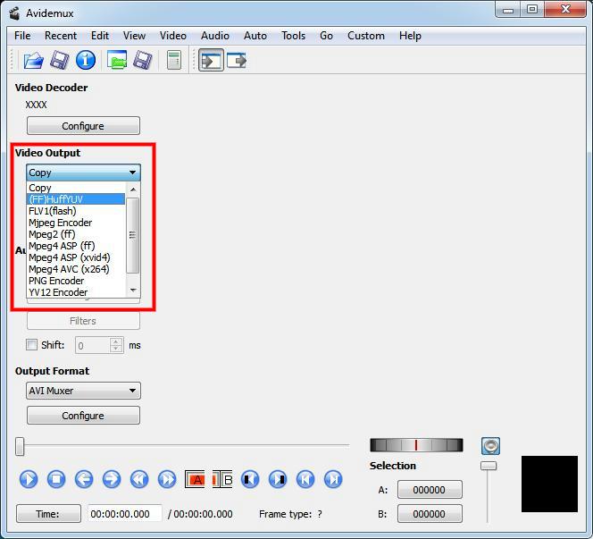Open the Recent menu
Image resolution: width=593 pixels, height=539 pixels.
(61, 36)
